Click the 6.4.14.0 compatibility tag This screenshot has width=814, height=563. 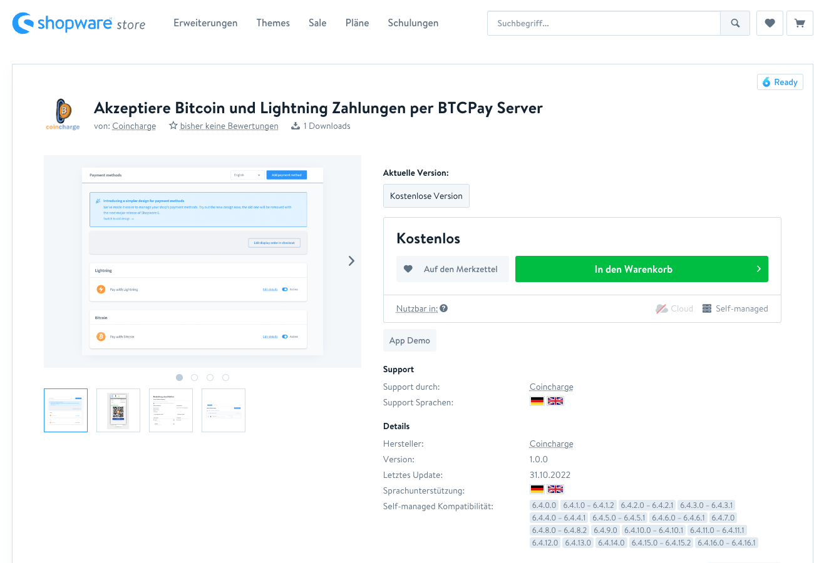[x=611, y=542]
